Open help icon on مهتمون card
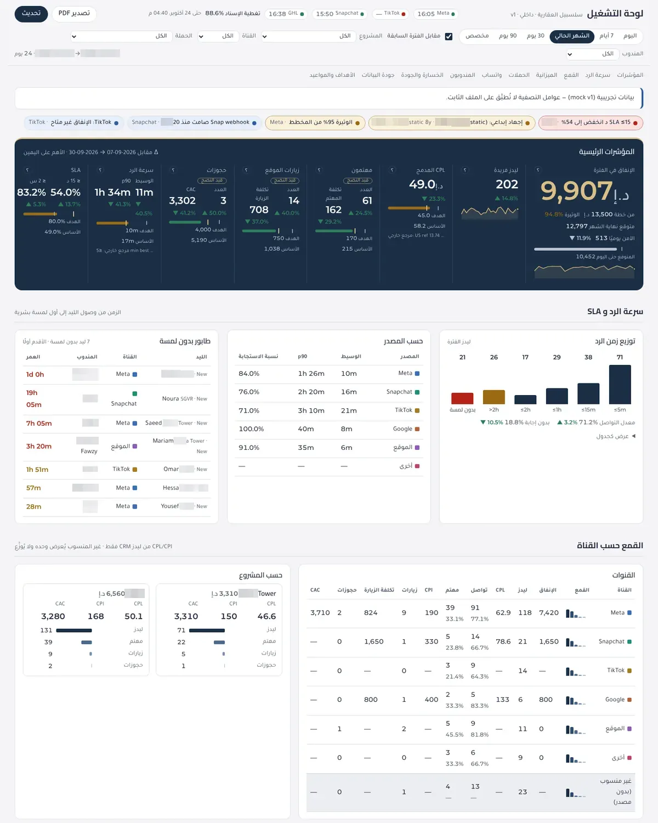This screenshot has height=823, width=658. [319, 170]
